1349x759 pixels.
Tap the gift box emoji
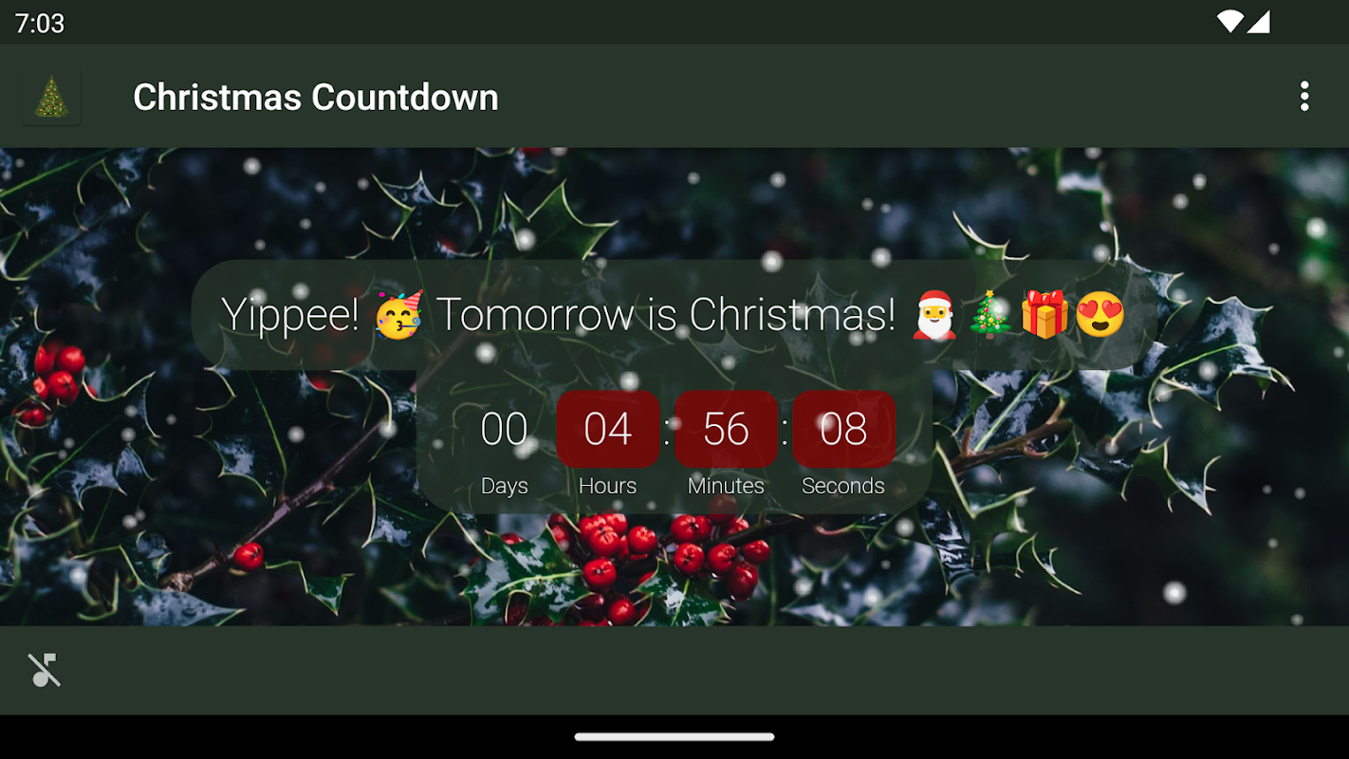[1044, 315]
